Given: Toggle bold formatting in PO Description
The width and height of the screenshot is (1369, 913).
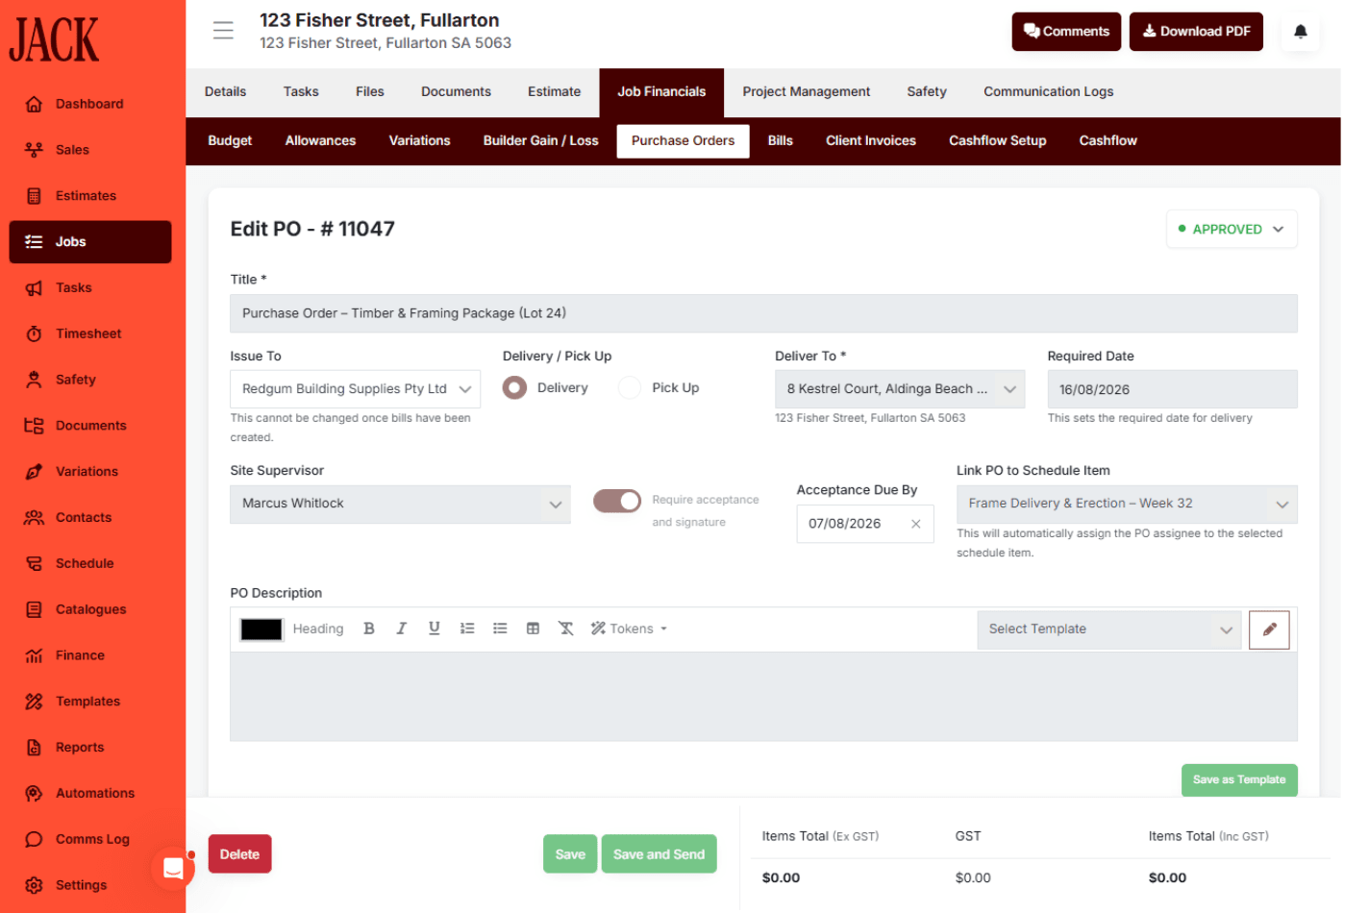Looking at the screenshot, I should tap(368, 629).
